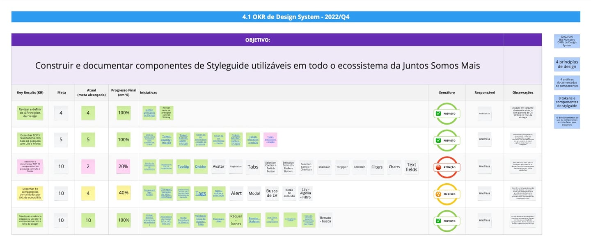The height and width of the screenshot is (244, 591).
Task: Click the purple OBJETIVO header bar
Action: (x=257, y=40)
